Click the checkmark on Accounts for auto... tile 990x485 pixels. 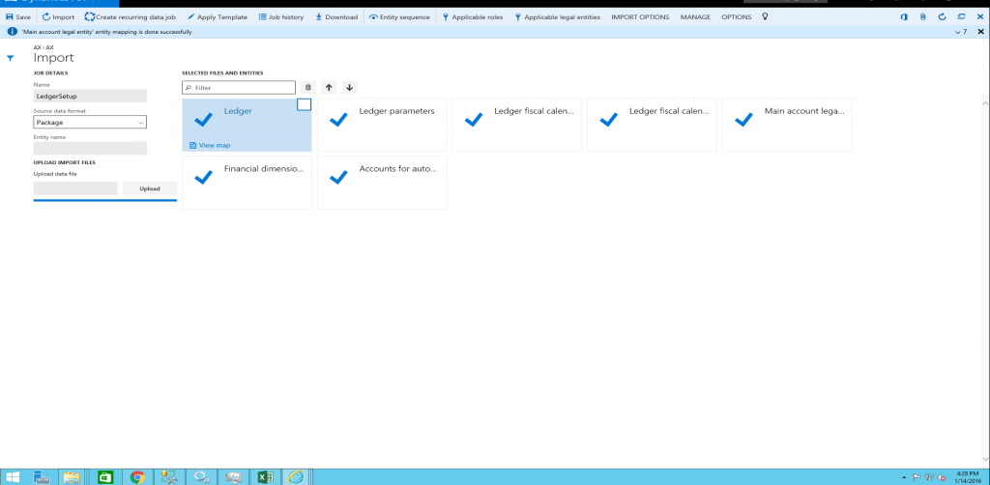(x=338, y=177)
